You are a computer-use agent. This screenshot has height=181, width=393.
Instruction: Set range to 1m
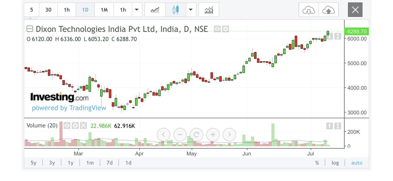coord(90,163)
